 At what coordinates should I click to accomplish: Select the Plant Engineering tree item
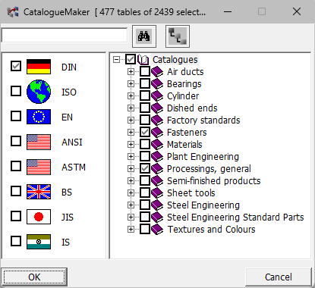coord(203,157)
